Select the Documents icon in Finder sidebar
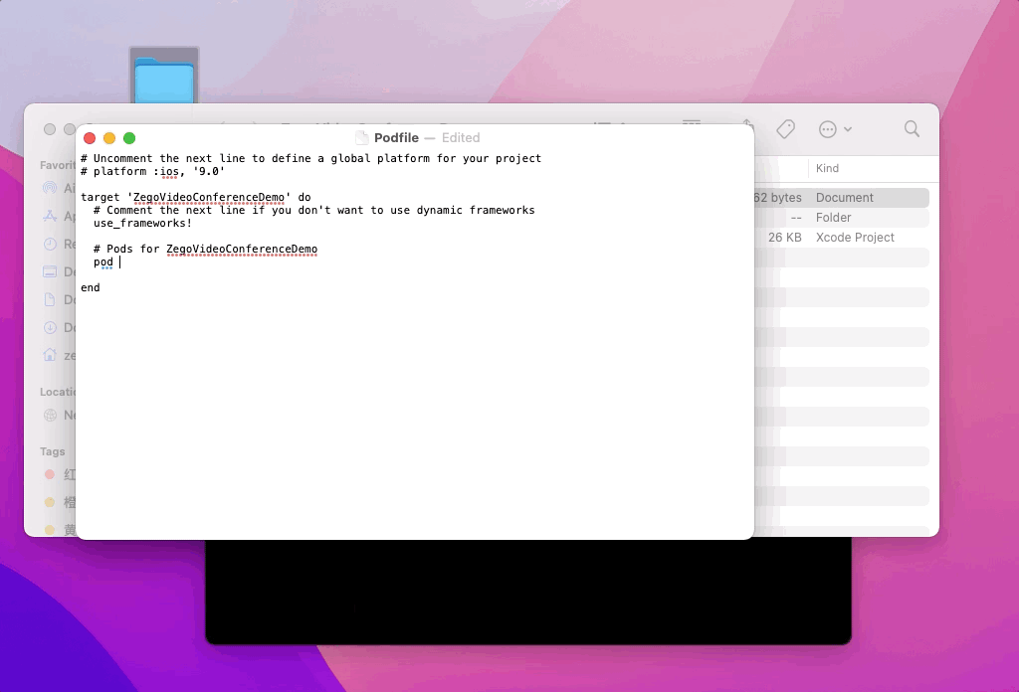The height and width of the screenshot is (692, 1019). pyautogui.click(x=50, y=299)
